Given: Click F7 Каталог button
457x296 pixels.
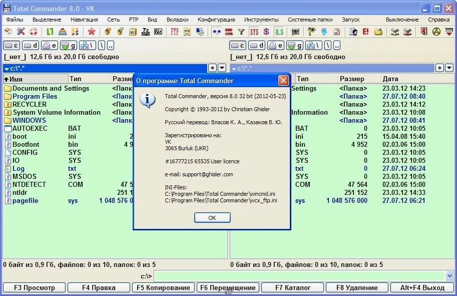Looking at the screenshot, I should [x=293, y=287].
